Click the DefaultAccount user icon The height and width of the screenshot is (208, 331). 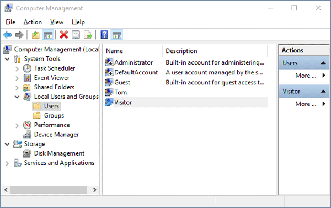(109, 72)
